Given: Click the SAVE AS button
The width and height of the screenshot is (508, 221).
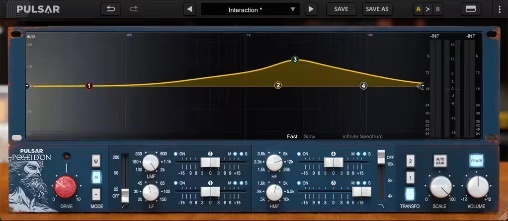Looking at the screenshot, I should coord(377,9).
